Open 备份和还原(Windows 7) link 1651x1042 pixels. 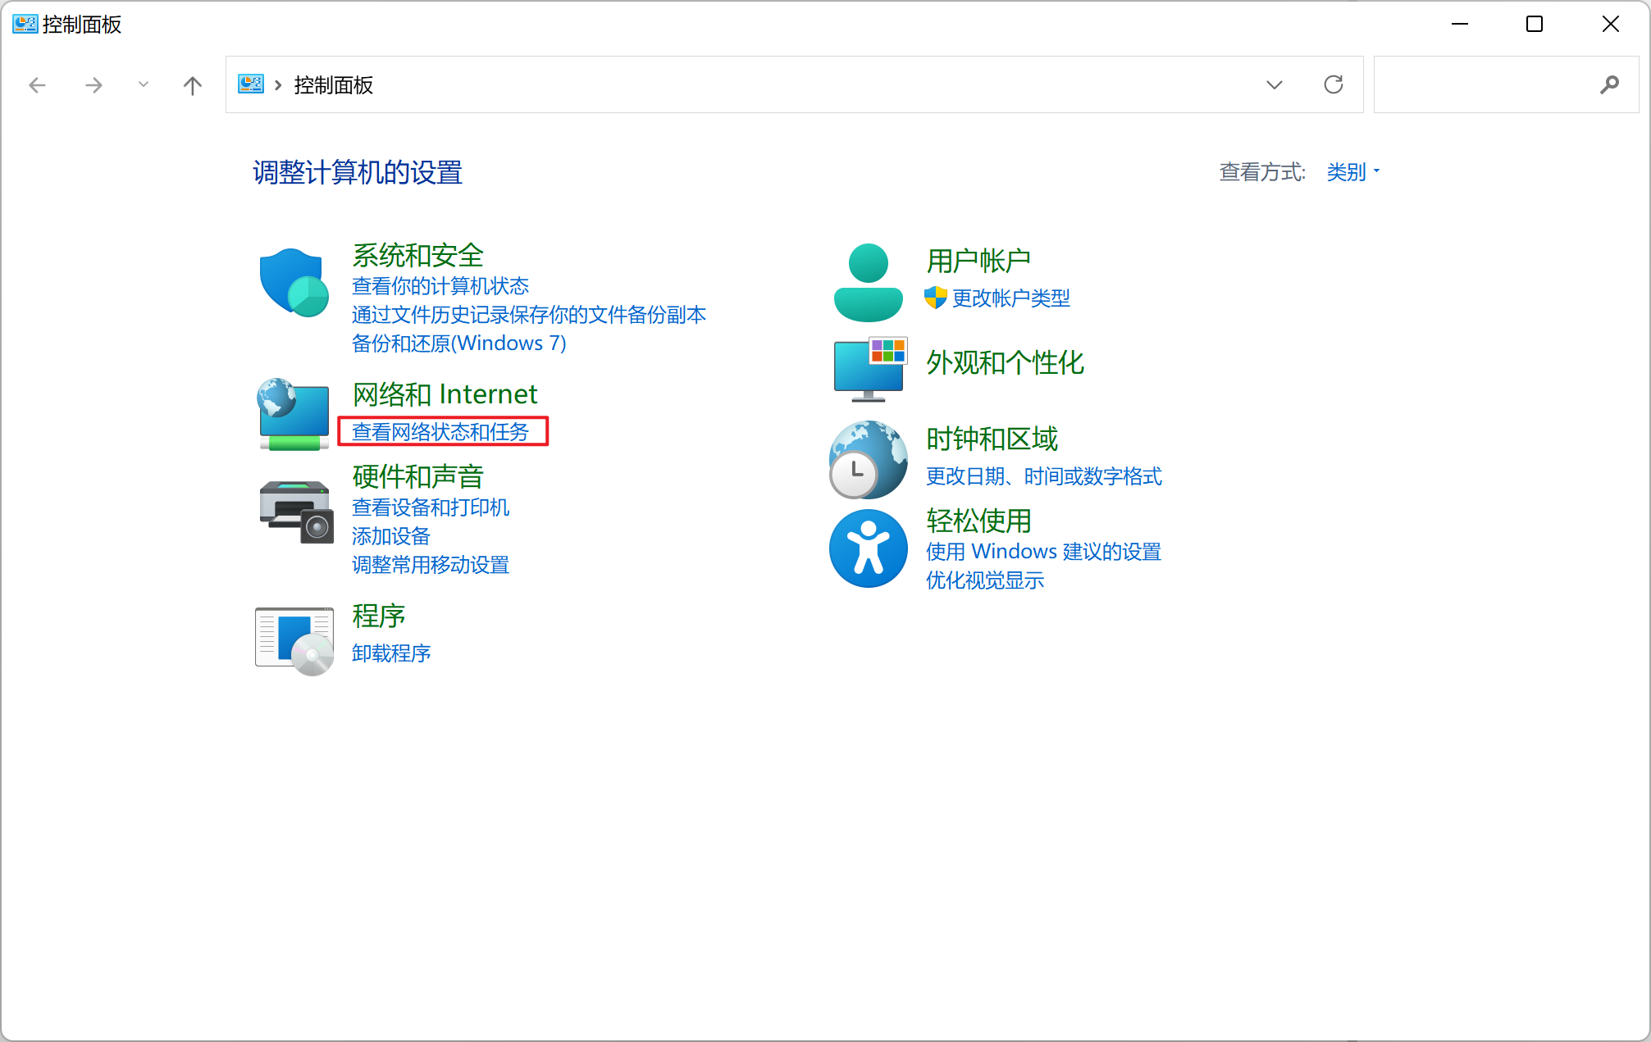[x=458, y=344]
